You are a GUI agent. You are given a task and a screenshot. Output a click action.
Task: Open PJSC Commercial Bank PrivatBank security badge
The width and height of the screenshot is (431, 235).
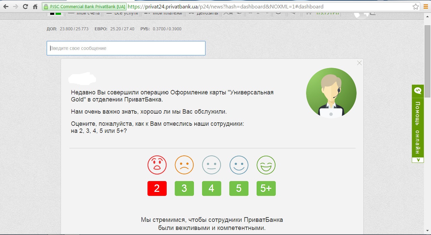tap(85, 6)
